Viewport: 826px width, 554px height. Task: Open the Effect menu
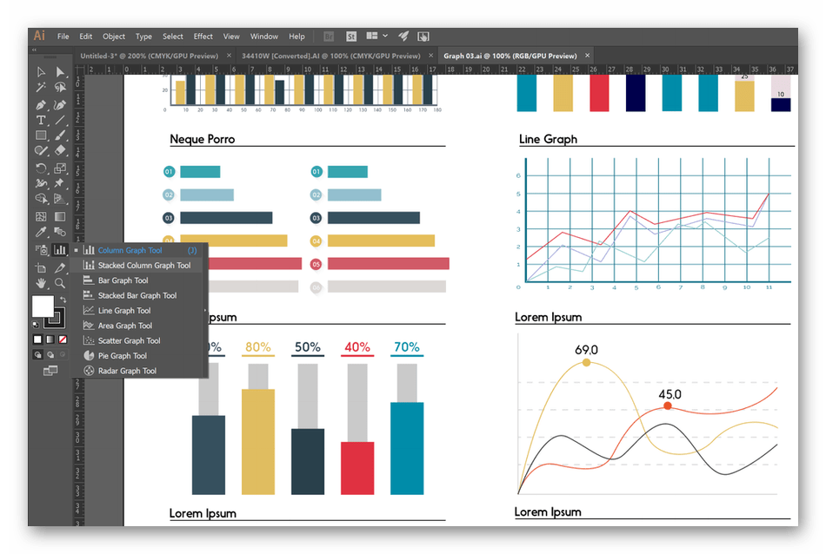tap(203, 36)
